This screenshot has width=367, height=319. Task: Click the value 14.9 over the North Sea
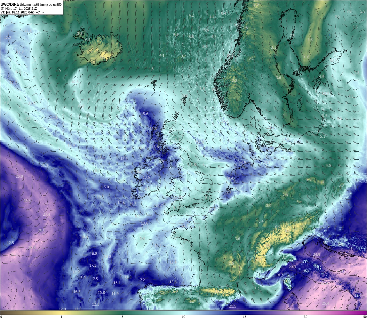(242, 163)
